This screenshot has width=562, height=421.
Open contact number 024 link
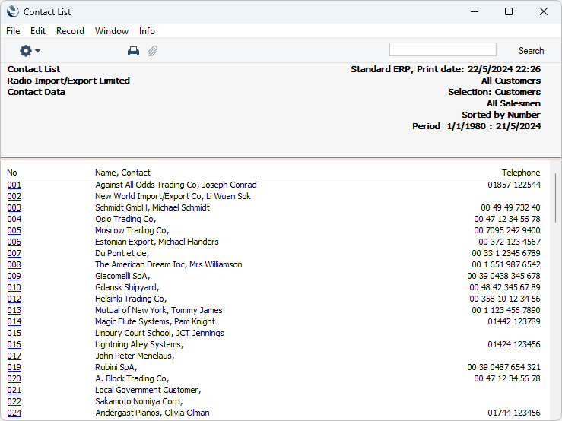pos(14,413)
